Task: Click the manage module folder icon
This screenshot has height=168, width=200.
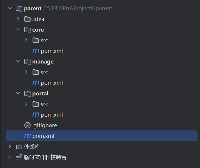Action: [x=27, y=62]
